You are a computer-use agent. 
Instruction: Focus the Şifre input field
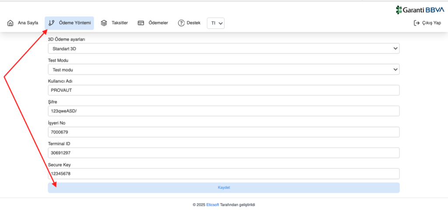click(x=223, y=111)
